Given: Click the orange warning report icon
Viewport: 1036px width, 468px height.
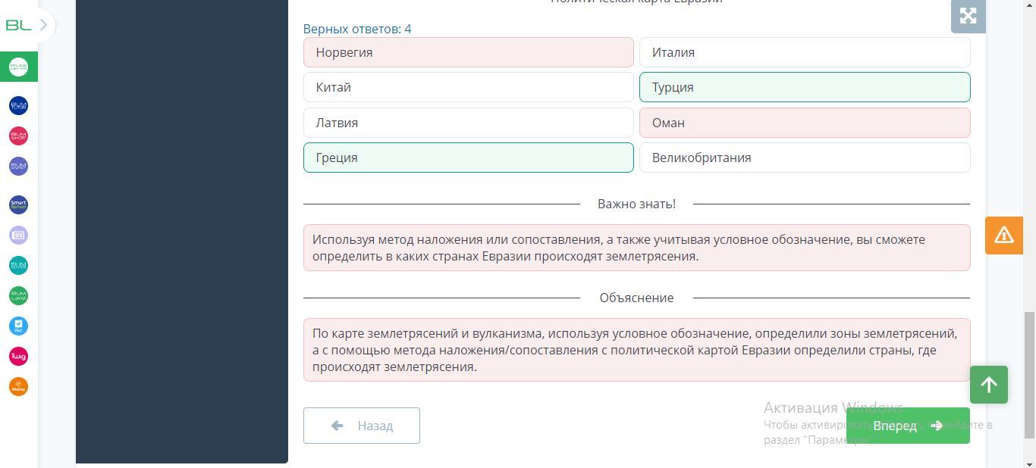Looking at the screenshot, I should (1003, 235).
